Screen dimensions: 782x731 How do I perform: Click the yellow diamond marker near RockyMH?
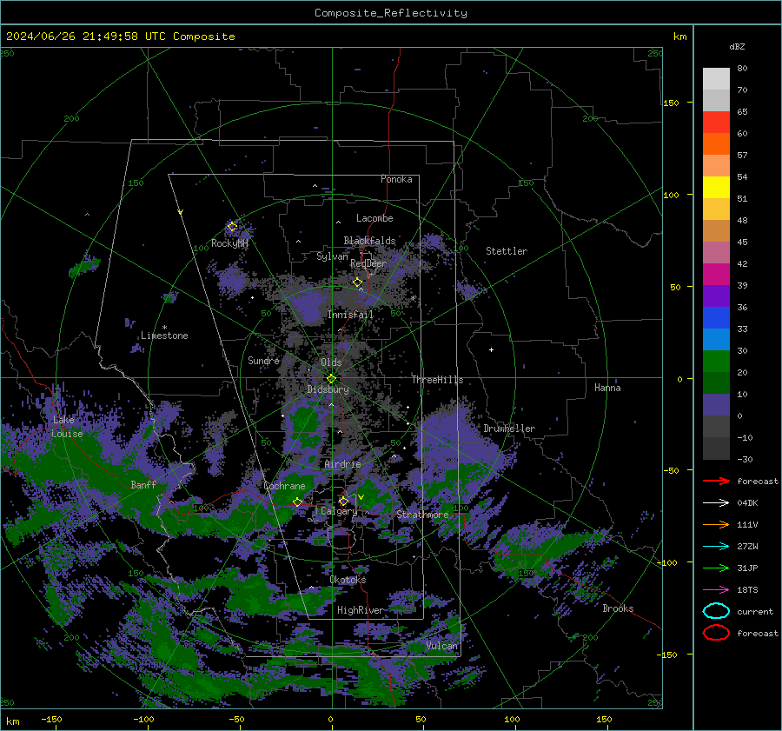point(232,227)
